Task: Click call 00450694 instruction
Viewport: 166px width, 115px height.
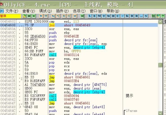Action: point(64,96)
